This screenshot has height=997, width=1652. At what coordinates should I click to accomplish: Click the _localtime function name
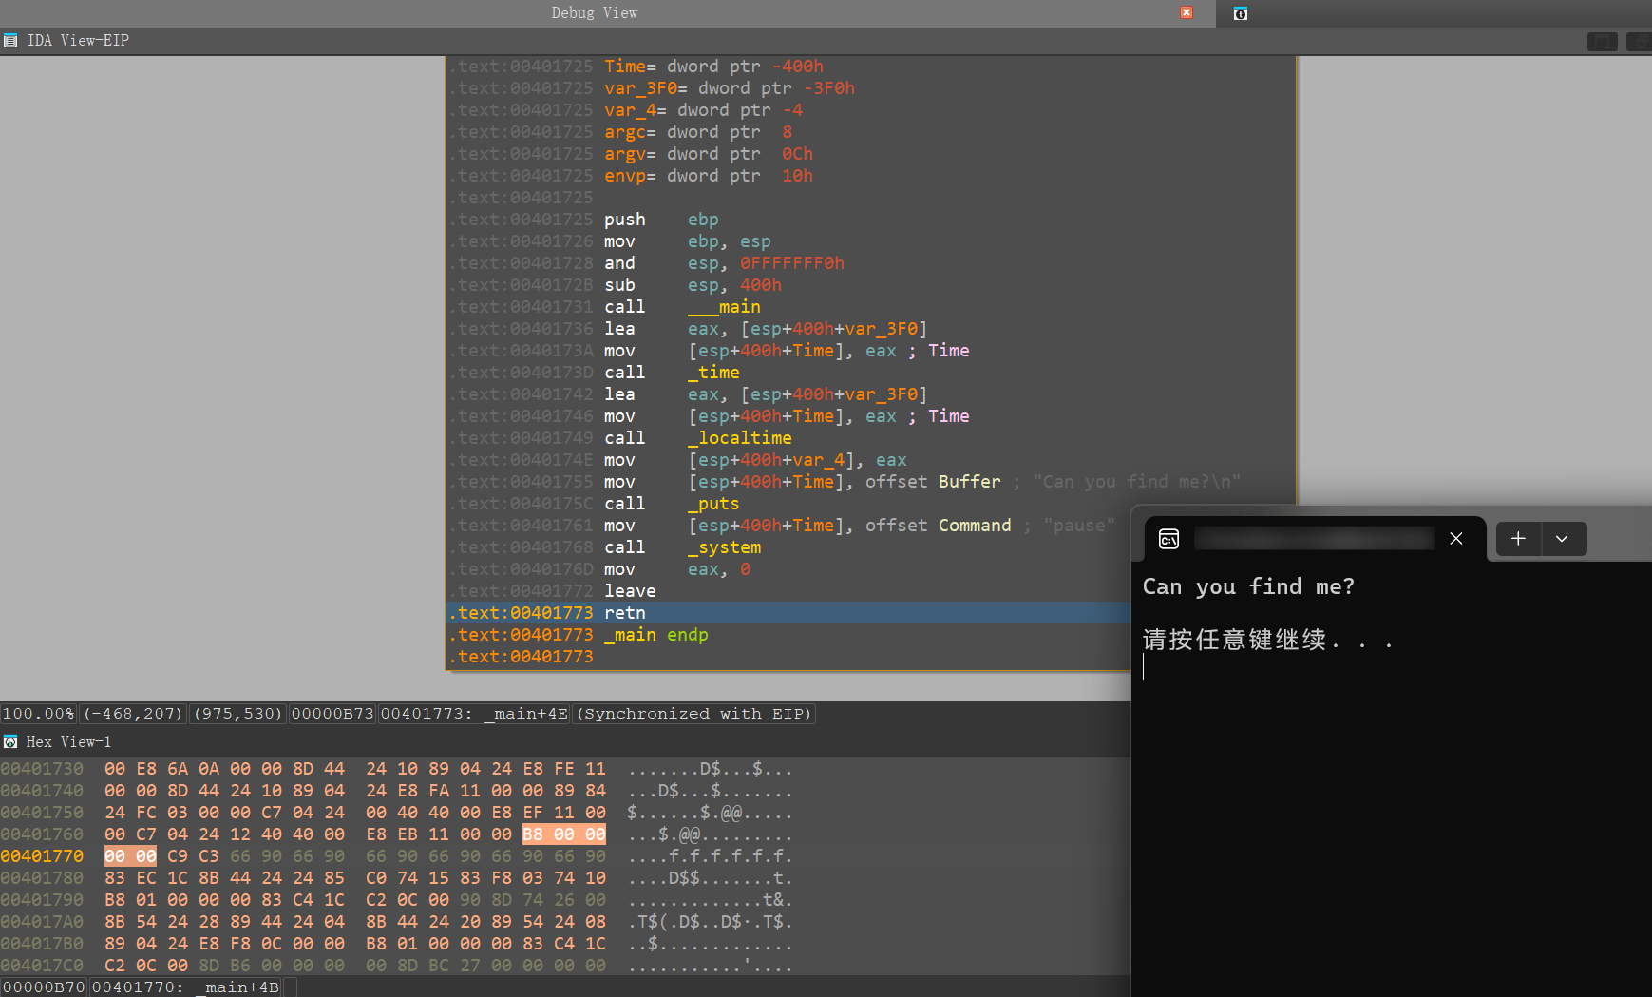tap(739, 438)
